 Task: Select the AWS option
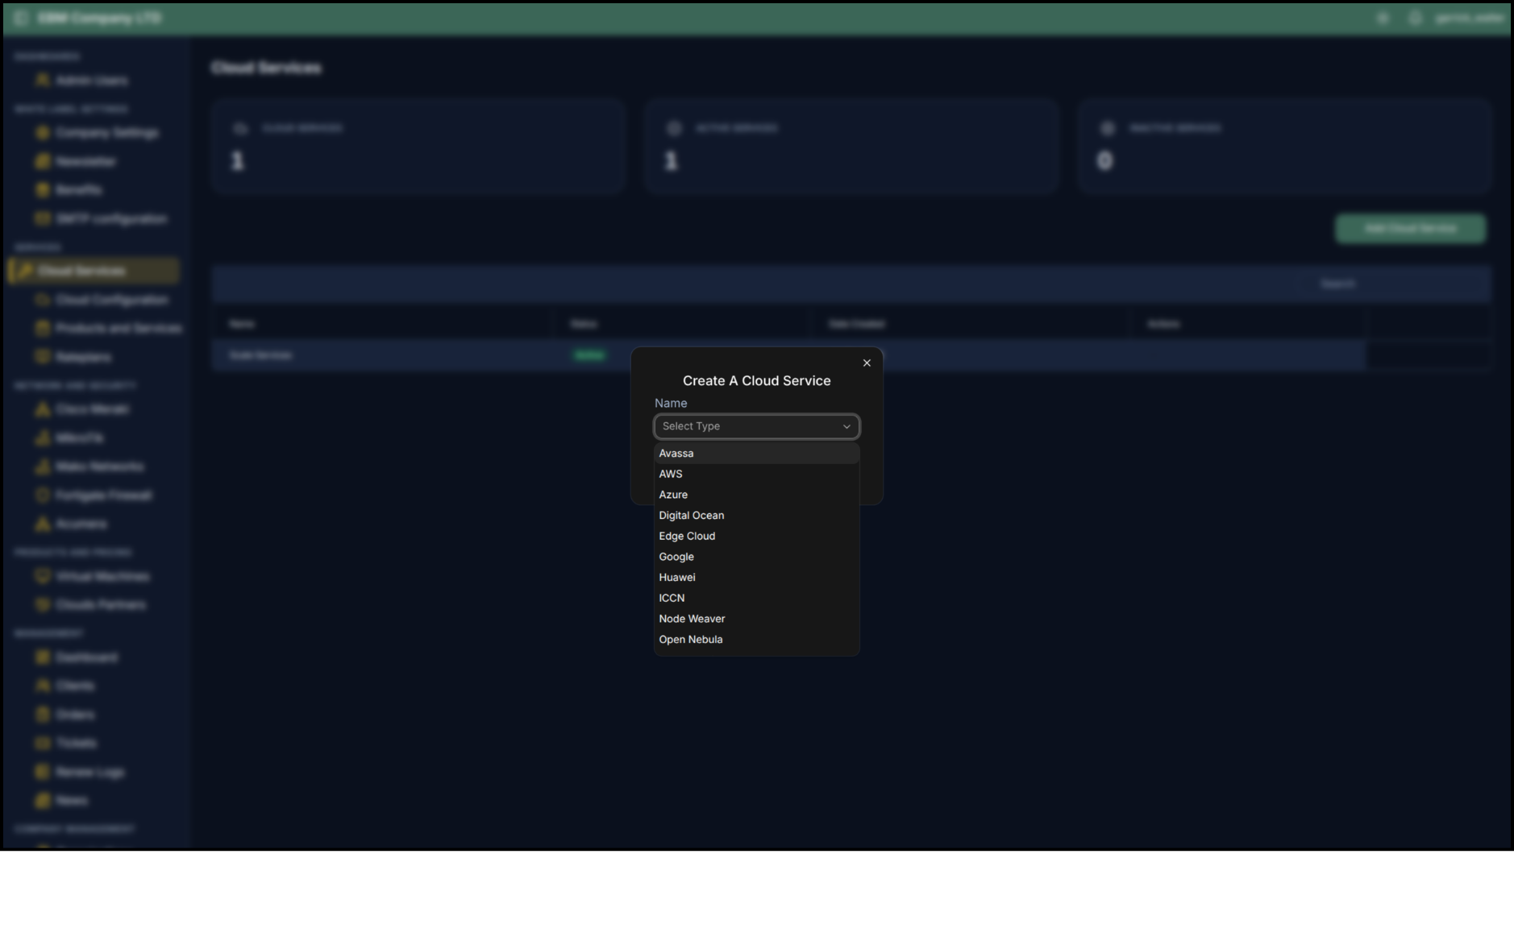click(756, 475)
